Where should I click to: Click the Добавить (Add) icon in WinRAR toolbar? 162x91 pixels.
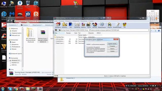tap(58, 25)
